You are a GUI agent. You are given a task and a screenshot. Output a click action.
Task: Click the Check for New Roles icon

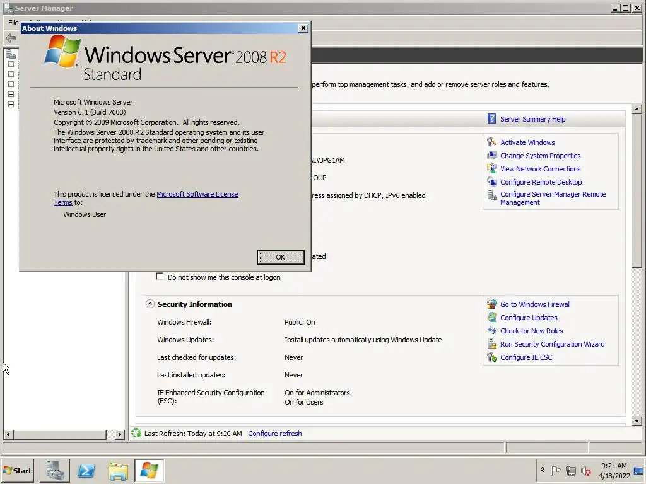(x=491, y=330)
